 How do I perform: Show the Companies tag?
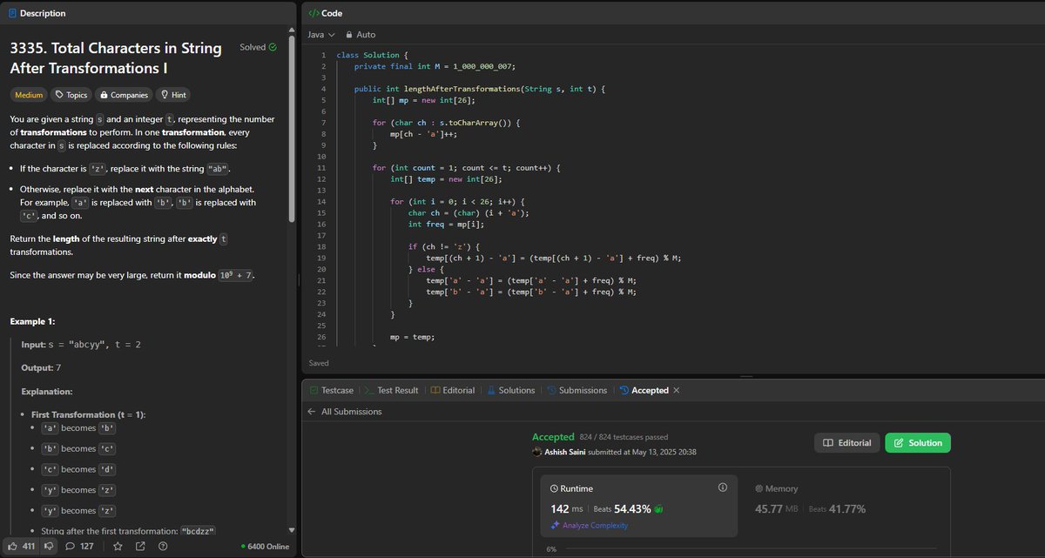pos(125,95)
